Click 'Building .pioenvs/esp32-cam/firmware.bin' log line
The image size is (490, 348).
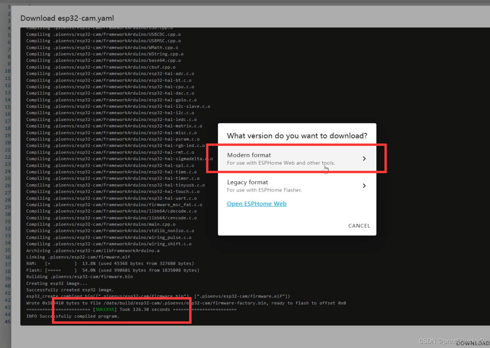point(80,277)
